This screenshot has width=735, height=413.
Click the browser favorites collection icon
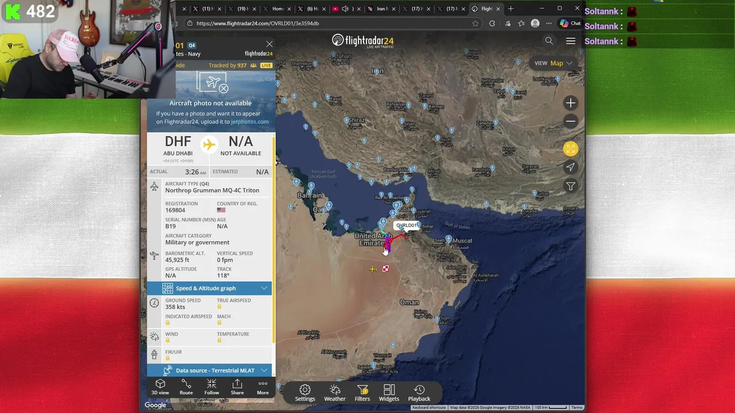(x=521, y=24)
